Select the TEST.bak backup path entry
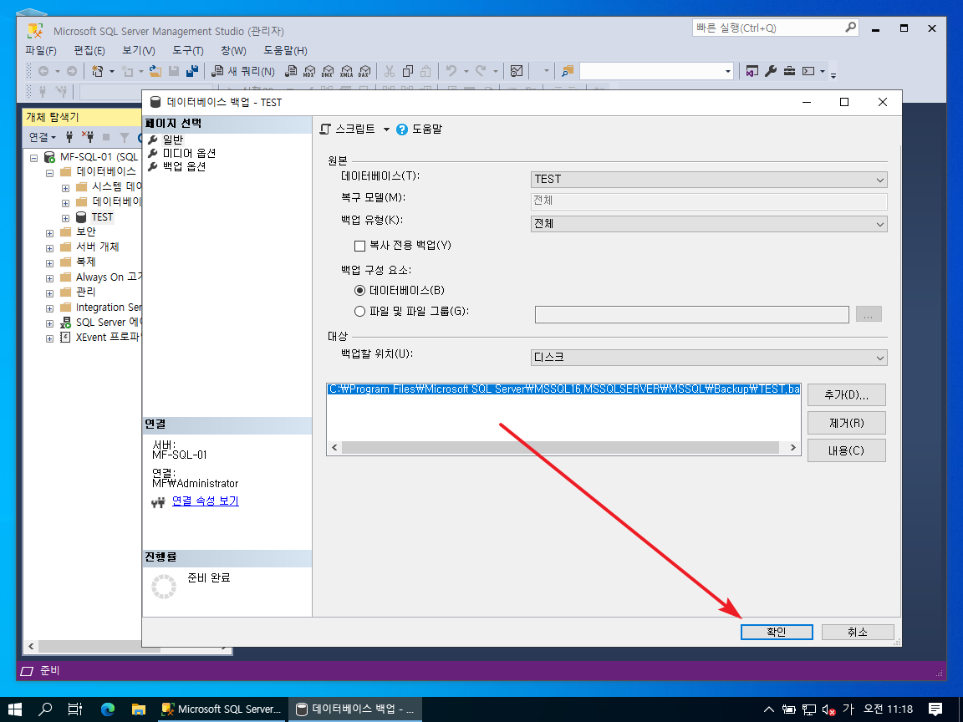Viewport: 963px width, 722px height. click(x=563, y=389)
